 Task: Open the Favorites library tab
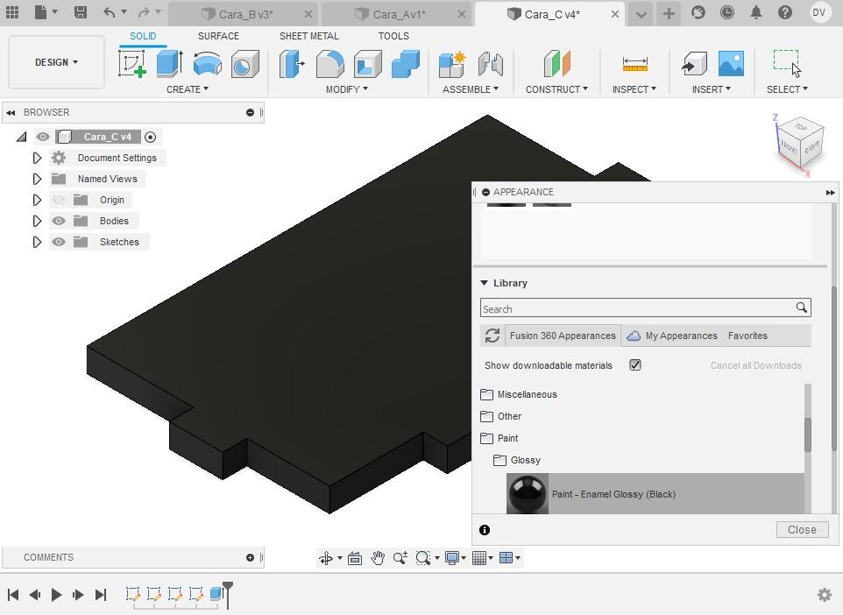pyautogui.click(x=747, y=336)
